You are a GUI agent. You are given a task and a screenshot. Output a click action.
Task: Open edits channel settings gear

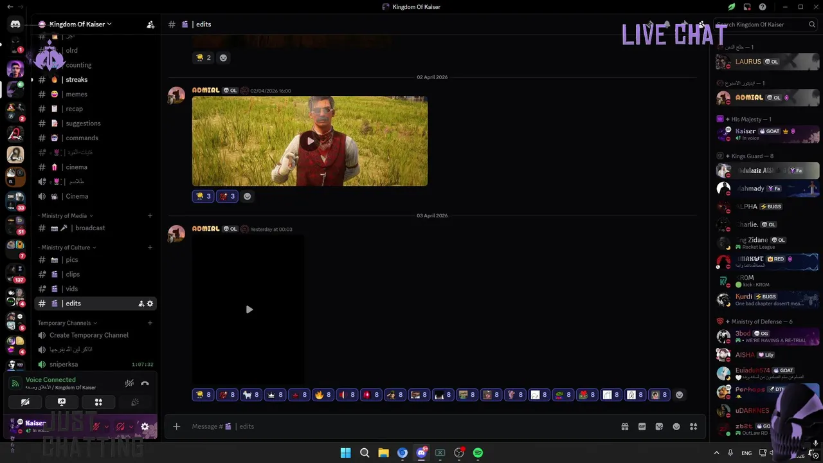coord(150,304)
